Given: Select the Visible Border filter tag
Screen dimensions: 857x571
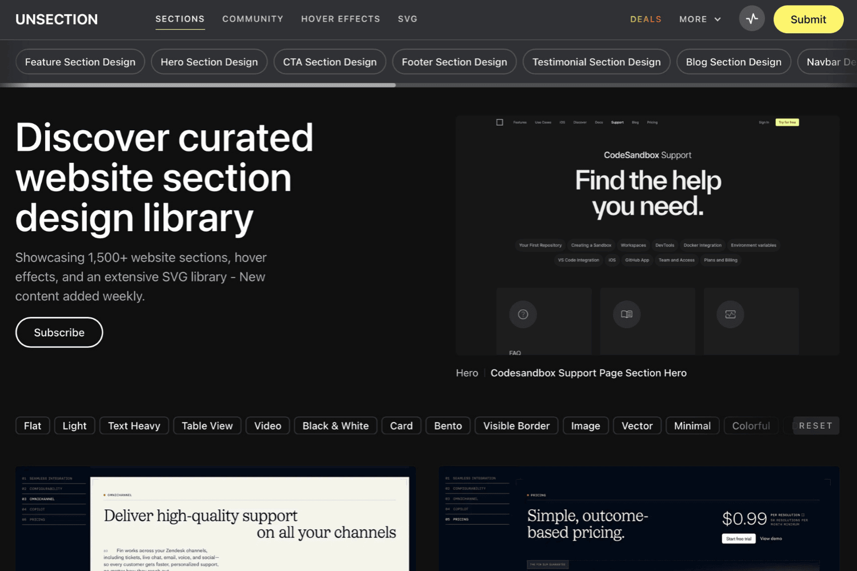Looking at the screenshot, I should click(x=516, y=426).
